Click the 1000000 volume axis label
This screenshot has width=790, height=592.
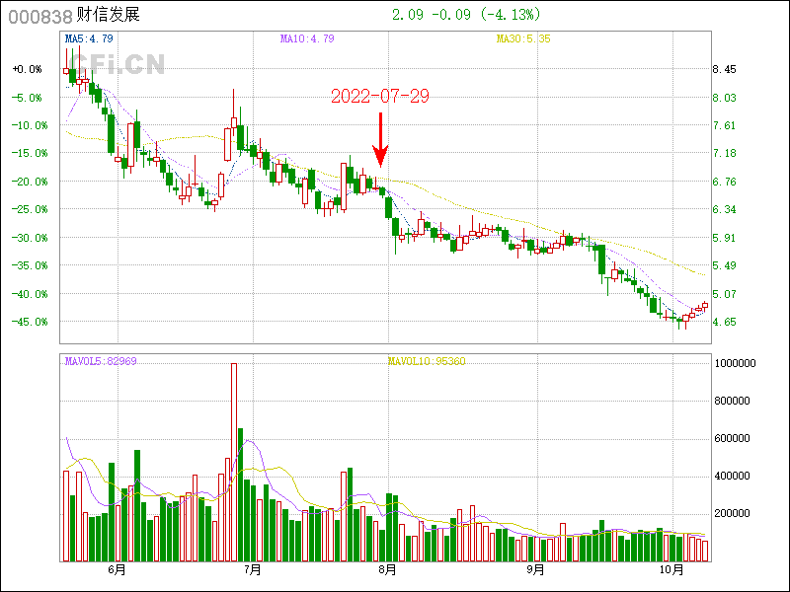pyautogui.click(x=734, y=363)
